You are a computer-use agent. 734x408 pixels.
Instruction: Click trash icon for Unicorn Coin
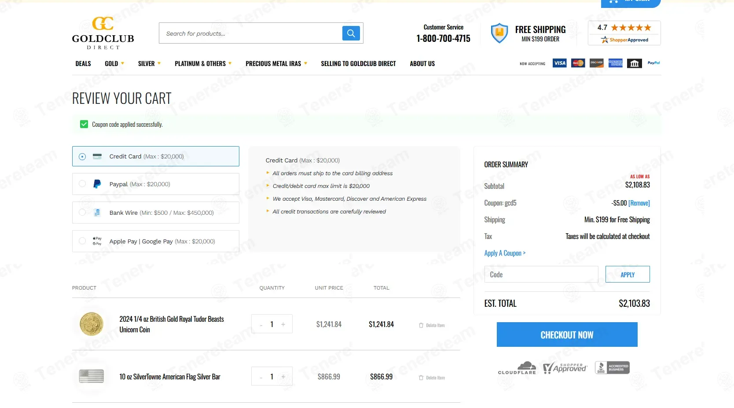[x=421, y=325]
